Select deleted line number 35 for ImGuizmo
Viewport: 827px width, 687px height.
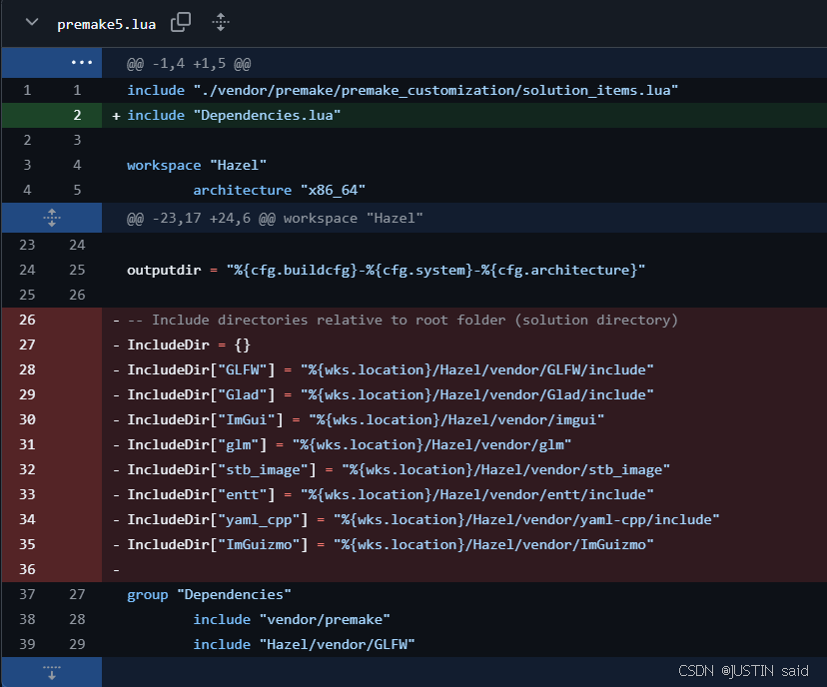[27, 544]
